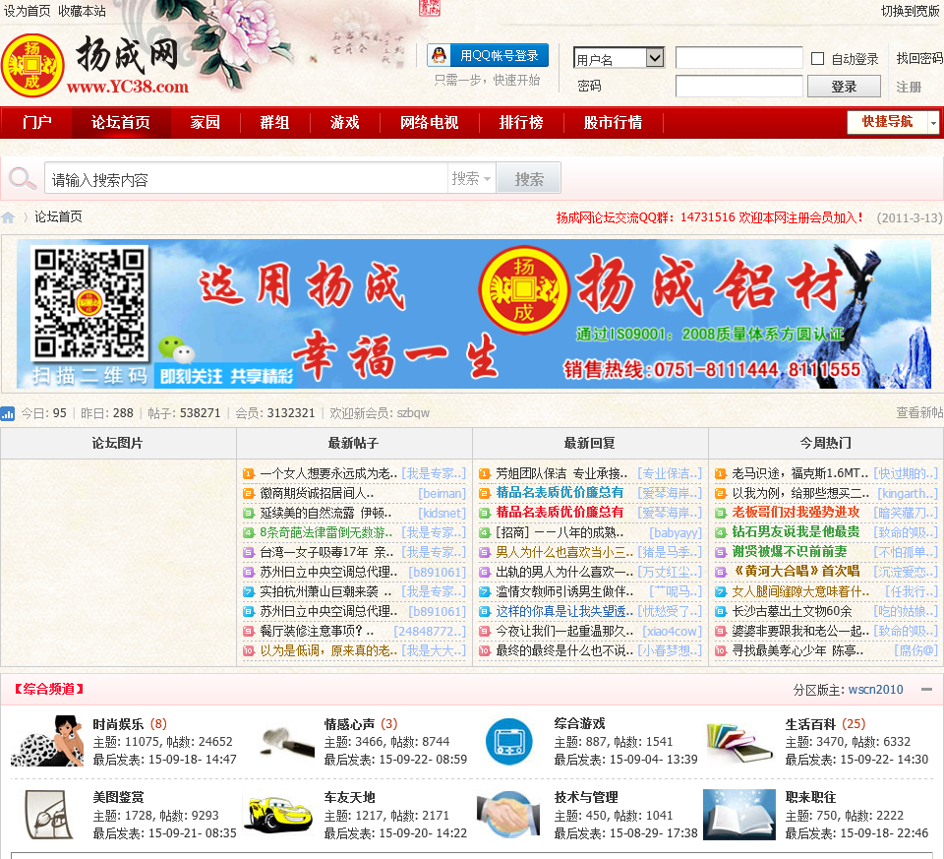Image resolution: width=944 pixels, height=859 pixels.
Task: Click the 找回密码 link
Action: [918, 58]
